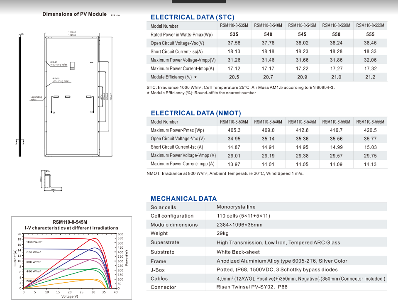Click the "Monocrystalline" solar cells value

coord(236,207)
